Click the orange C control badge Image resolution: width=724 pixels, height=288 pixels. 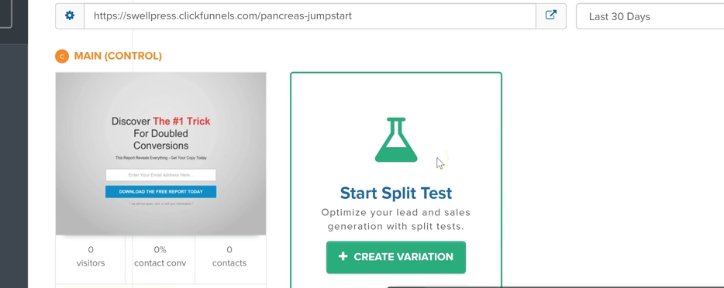(x=62, y=57)
